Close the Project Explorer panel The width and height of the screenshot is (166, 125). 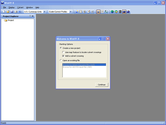pyautogui.click(x=33, y=16)
